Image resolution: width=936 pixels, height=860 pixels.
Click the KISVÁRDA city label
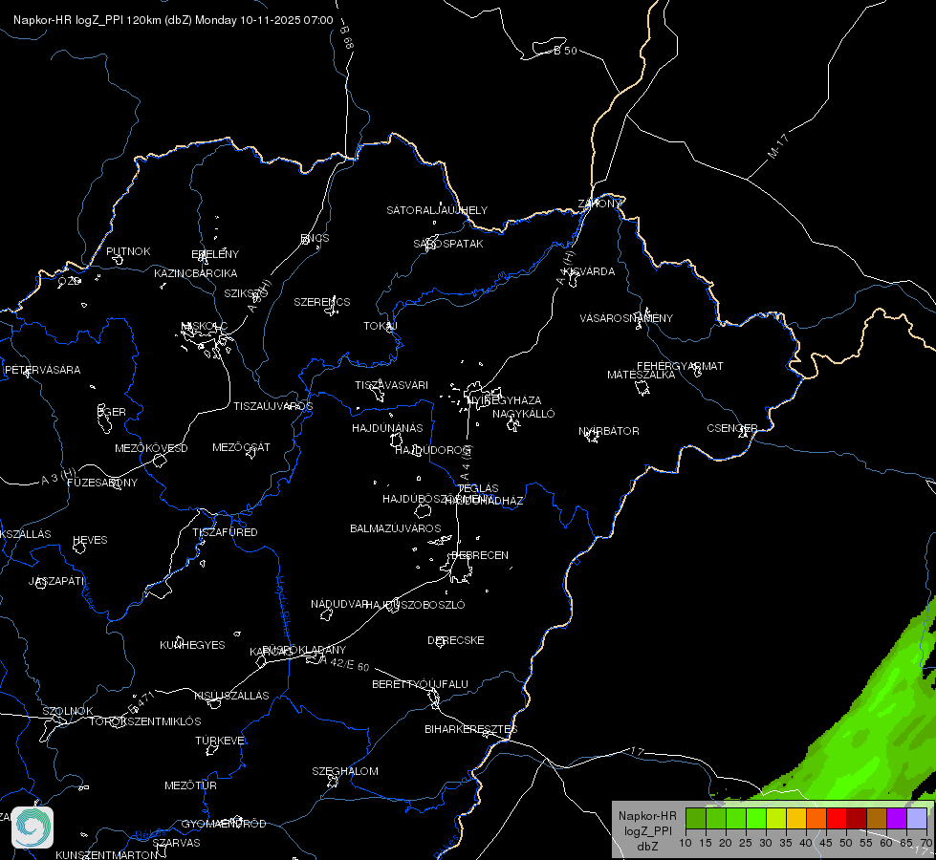589,271
